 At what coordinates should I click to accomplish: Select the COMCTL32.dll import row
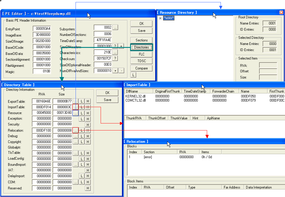point(204,100)
